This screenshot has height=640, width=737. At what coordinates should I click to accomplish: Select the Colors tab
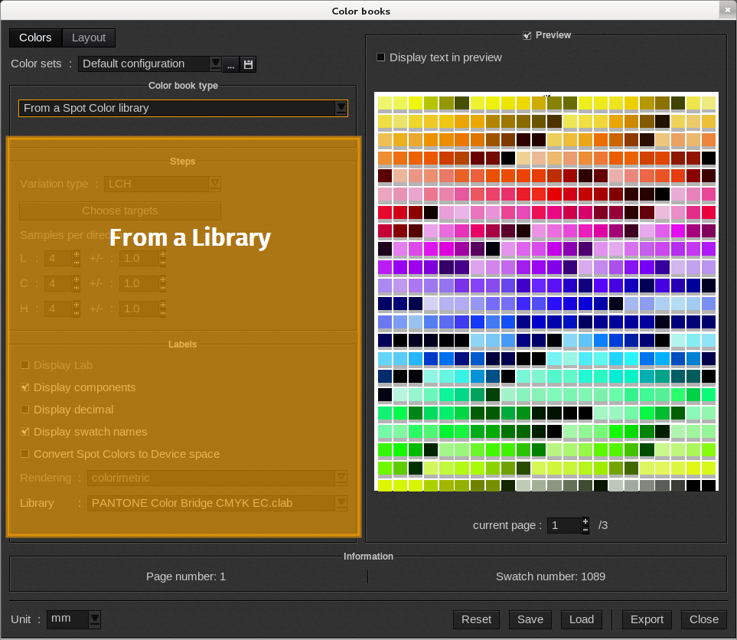35,38
